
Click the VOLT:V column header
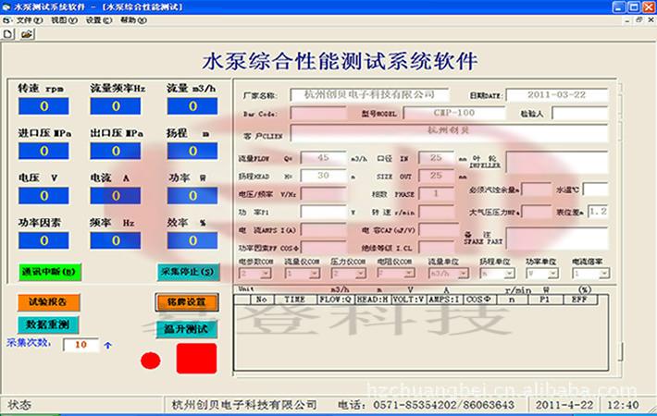click(x=409, y=300)
